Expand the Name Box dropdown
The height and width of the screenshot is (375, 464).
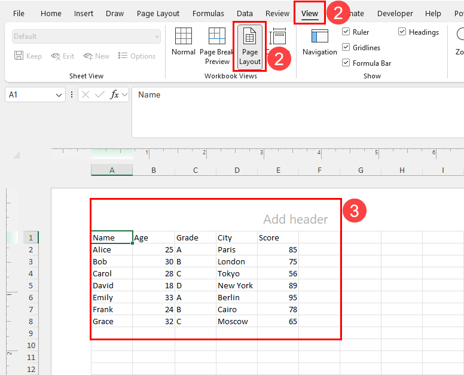pyautogui.click(x=59, y=95)
